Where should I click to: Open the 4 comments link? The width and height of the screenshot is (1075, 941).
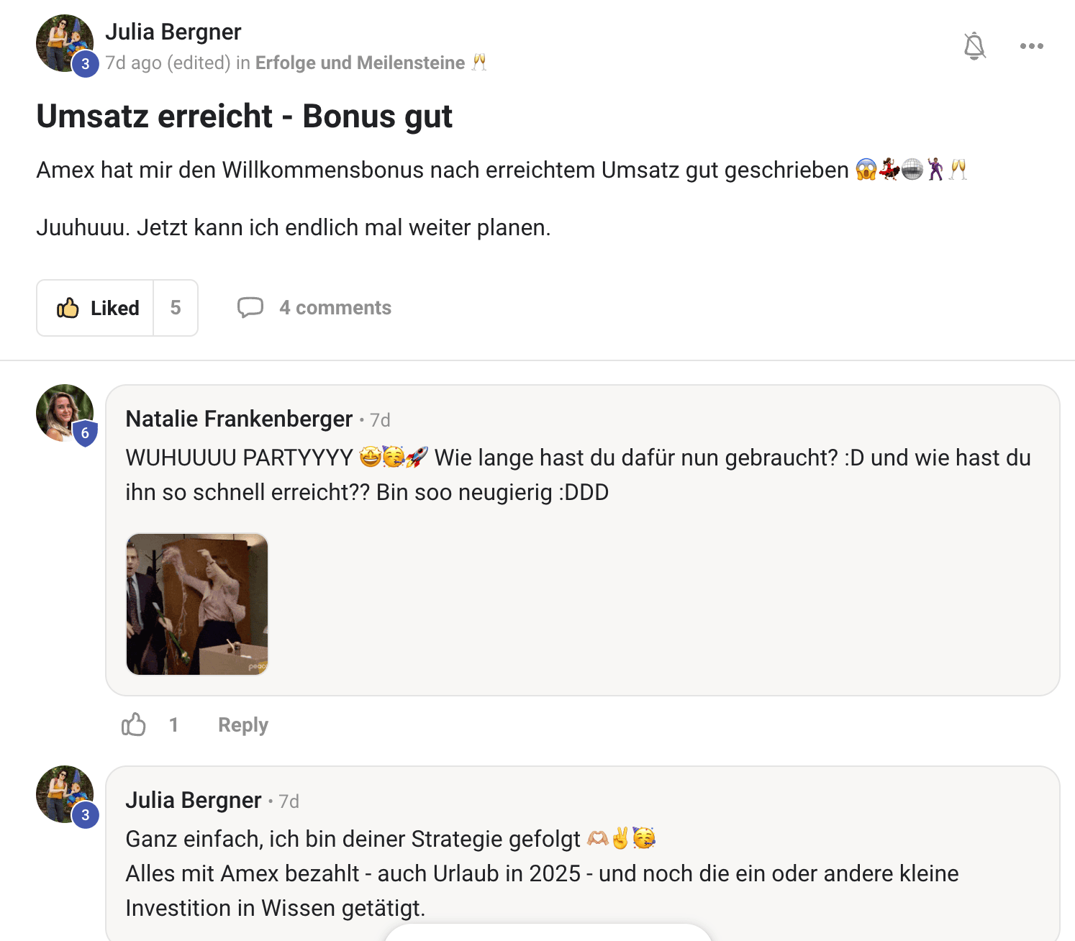(335, 308)
